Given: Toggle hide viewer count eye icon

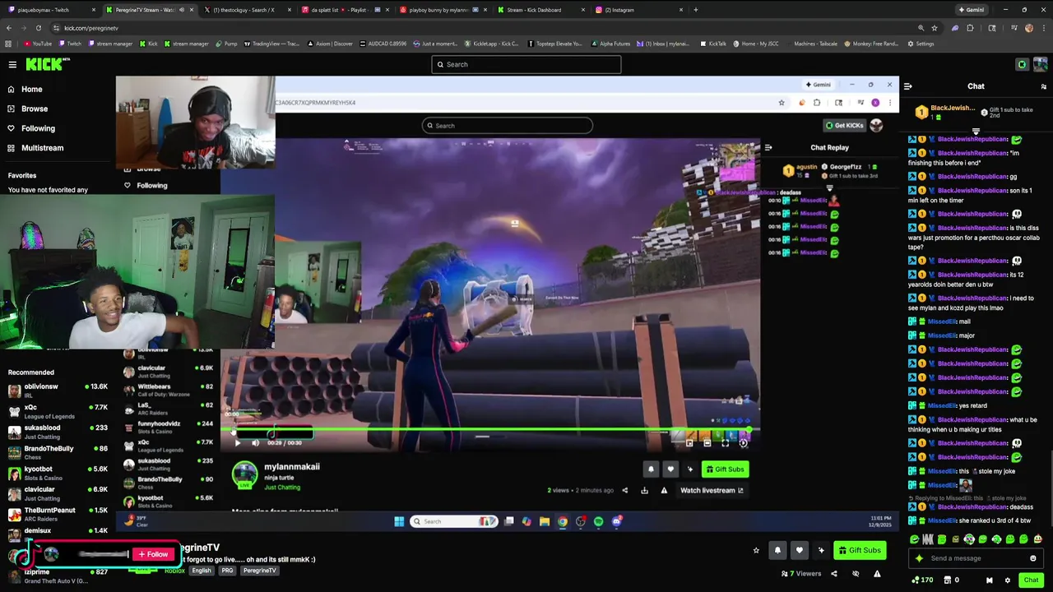Looking at the screenshot, I should pos(856,574).
